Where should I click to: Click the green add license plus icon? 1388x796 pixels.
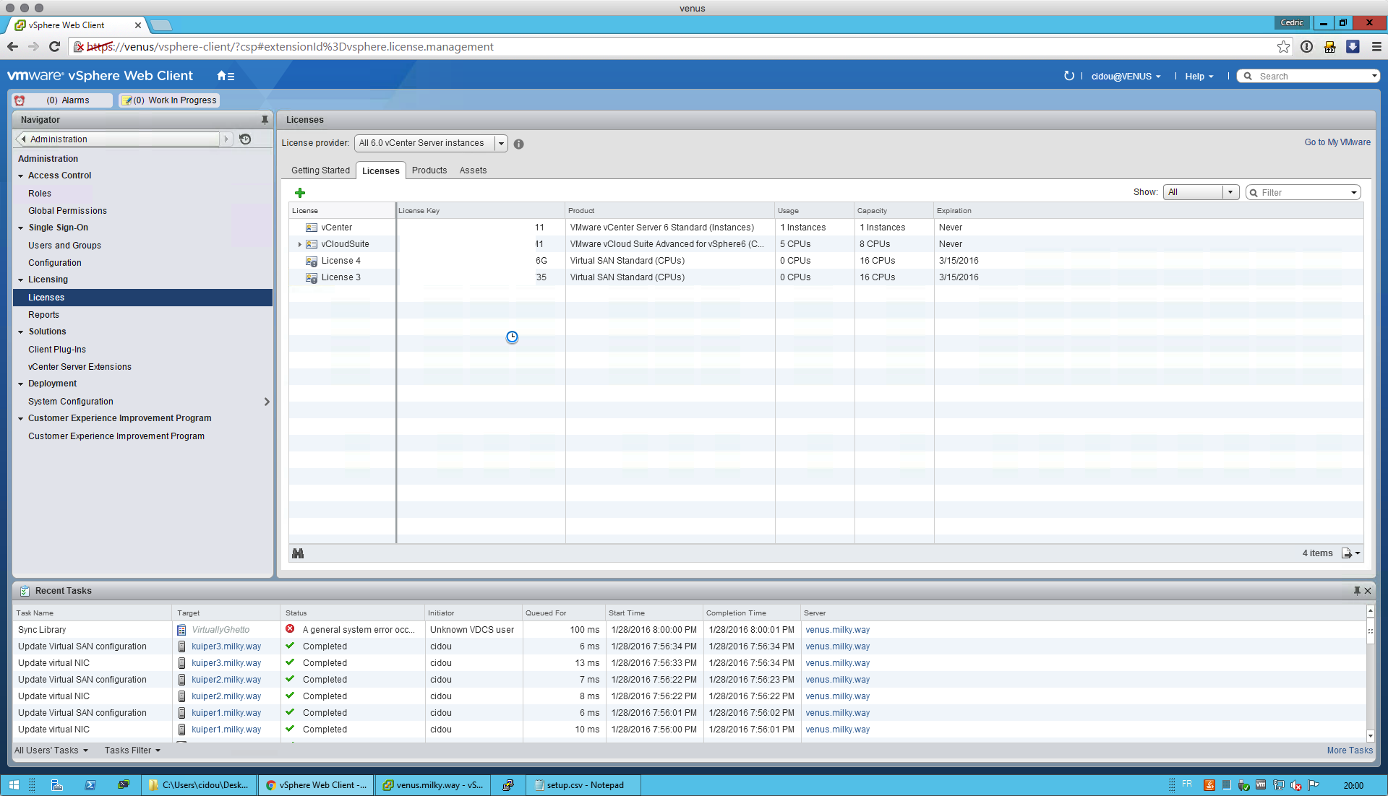(x=300, y=193)
